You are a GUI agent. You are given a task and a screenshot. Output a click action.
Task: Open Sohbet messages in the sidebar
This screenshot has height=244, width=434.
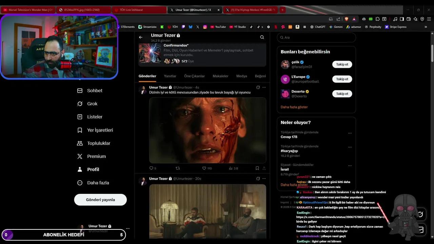(90, 90)
